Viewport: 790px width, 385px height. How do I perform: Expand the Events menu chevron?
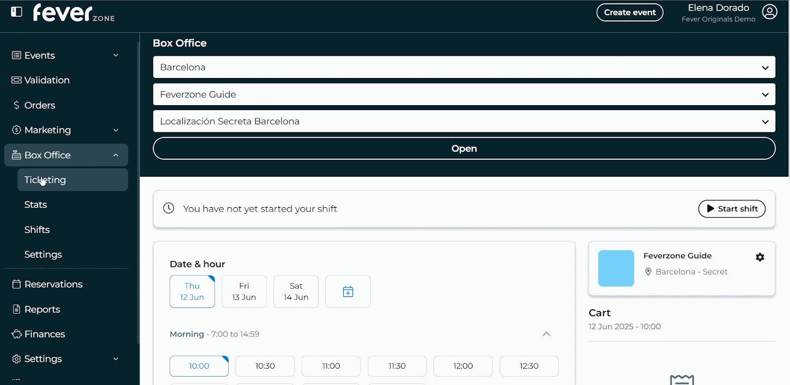[x=116, y=55]
